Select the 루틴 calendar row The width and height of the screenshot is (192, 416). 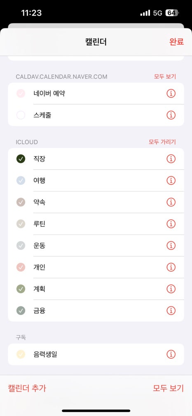point(96,224)
